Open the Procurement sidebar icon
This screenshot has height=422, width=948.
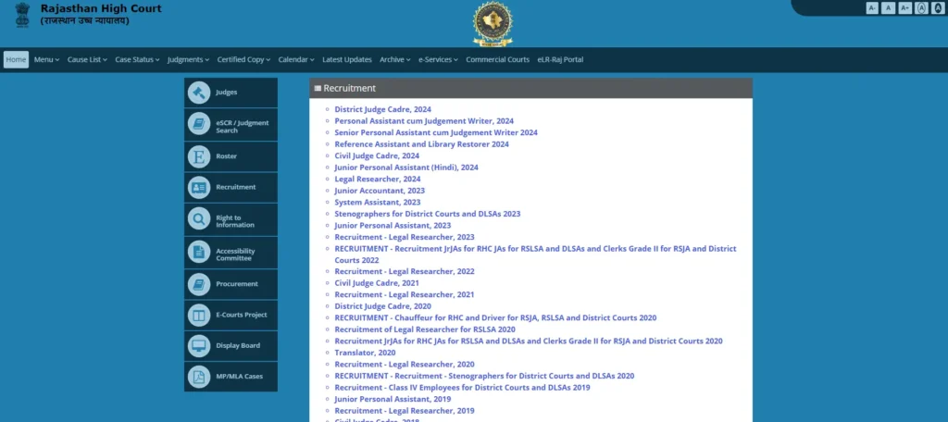(199, 283)
